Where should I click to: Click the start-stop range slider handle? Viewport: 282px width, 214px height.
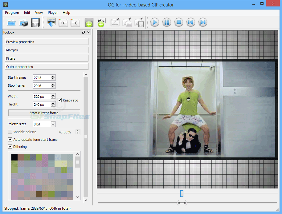(x=182, y=203)
